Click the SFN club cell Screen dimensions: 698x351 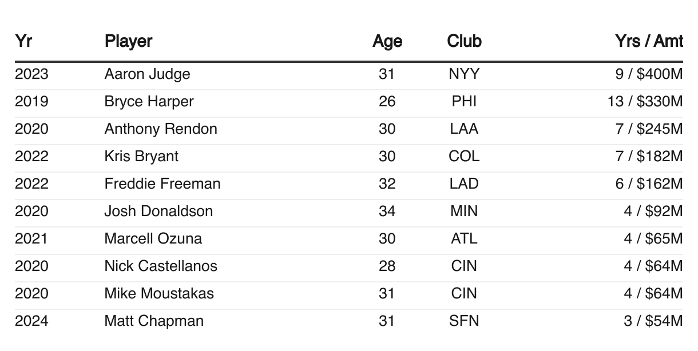point(464,321)
